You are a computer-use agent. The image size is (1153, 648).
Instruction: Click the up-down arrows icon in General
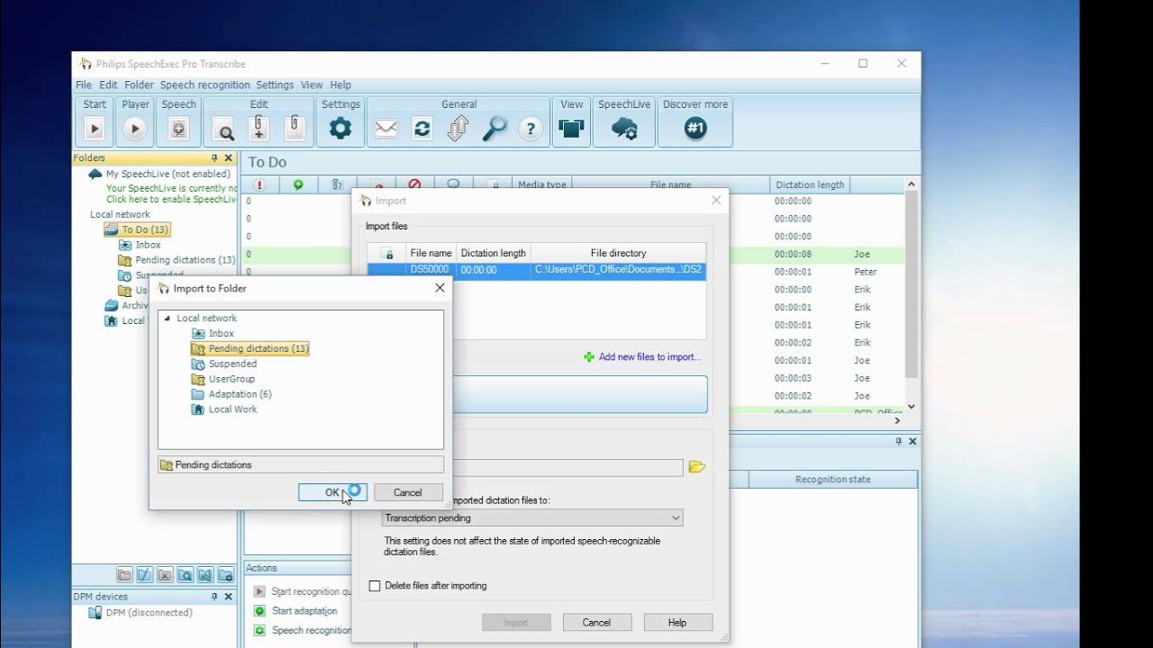[458, 129]
